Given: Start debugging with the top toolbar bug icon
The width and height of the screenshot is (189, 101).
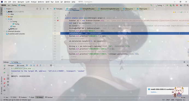Looking at the screenshot, I should 170,5.
